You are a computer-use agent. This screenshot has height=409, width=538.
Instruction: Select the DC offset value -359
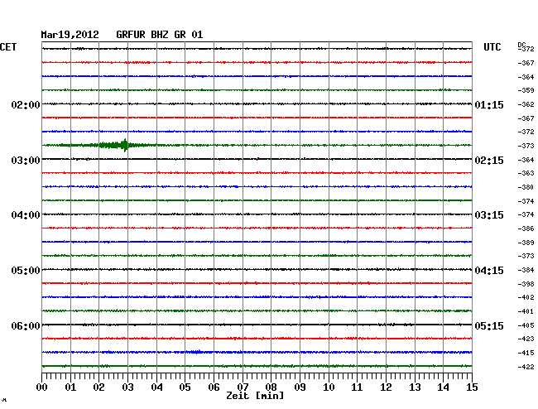tap(526, 90)
